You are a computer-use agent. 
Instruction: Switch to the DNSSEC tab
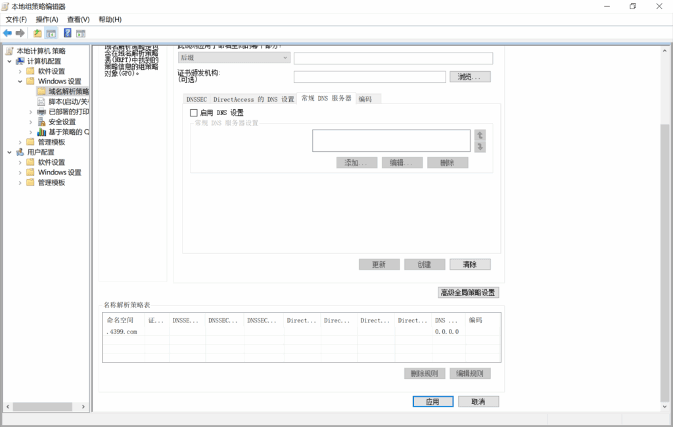(x=197, y=99)
